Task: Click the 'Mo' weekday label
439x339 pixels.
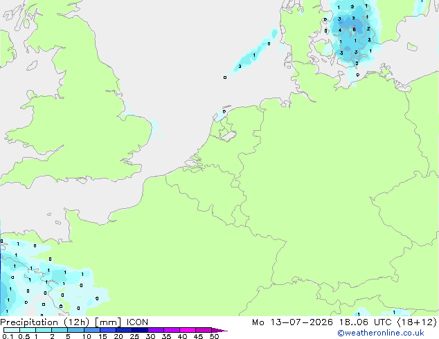Action: pos(258,322)
